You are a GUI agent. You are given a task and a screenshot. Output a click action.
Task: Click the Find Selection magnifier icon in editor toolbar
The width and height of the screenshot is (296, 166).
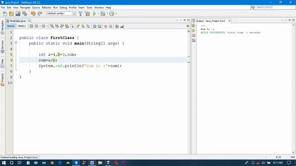52,26
